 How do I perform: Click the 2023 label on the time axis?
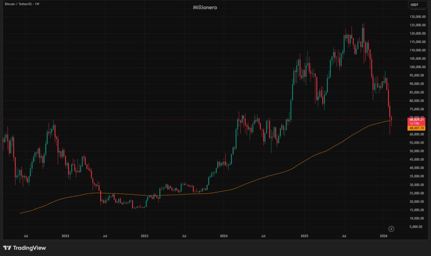pyautogui.click(x=144, y=237)
